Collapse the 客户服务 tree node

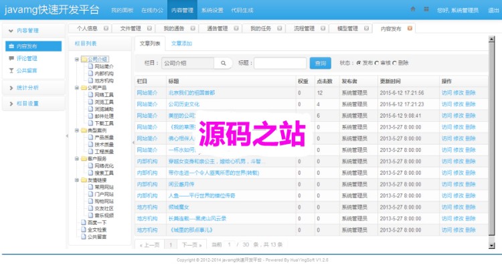77,159
